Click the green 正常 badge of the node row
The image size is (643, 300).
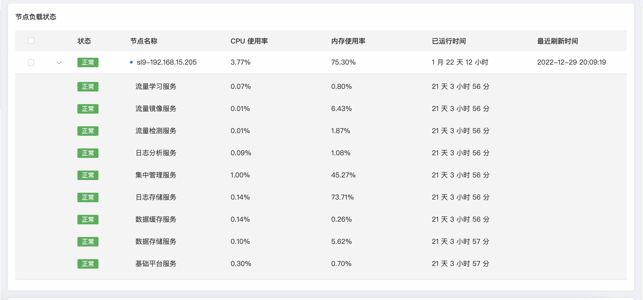point(88,62)
